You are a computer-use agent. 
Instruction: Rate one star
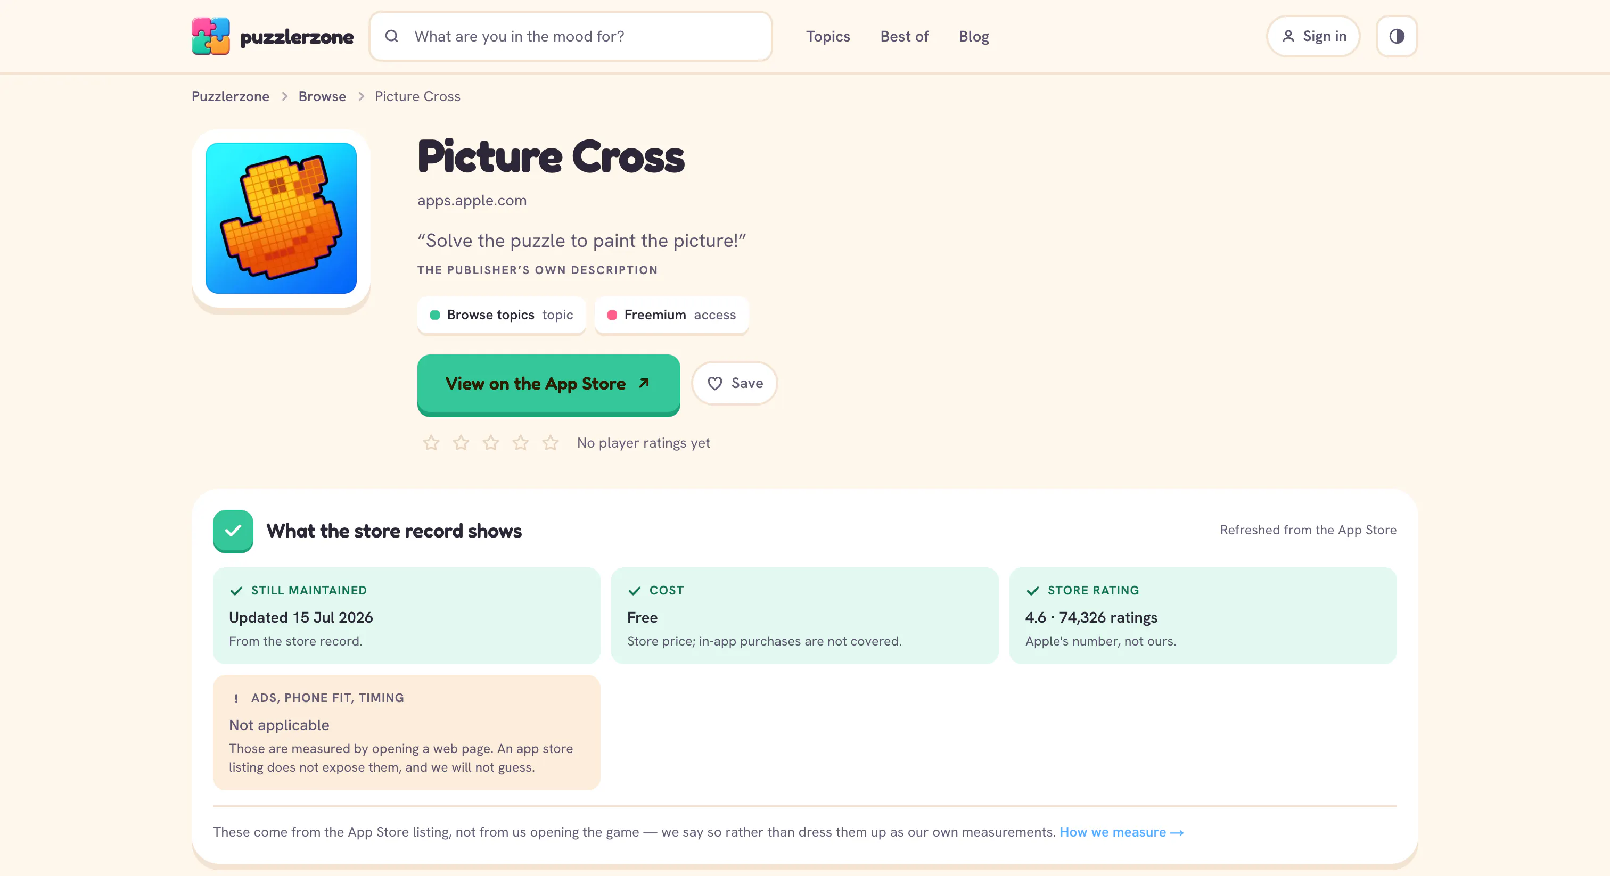coord(431,443)
